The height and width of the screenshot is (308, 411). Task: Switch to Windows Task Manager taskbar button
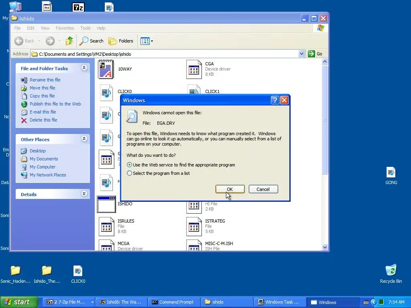coord(280,302)
